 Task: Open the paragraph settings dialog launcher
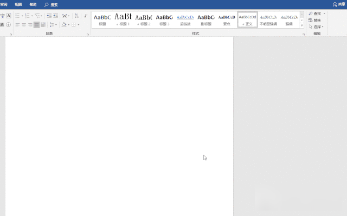pos(88,34)
